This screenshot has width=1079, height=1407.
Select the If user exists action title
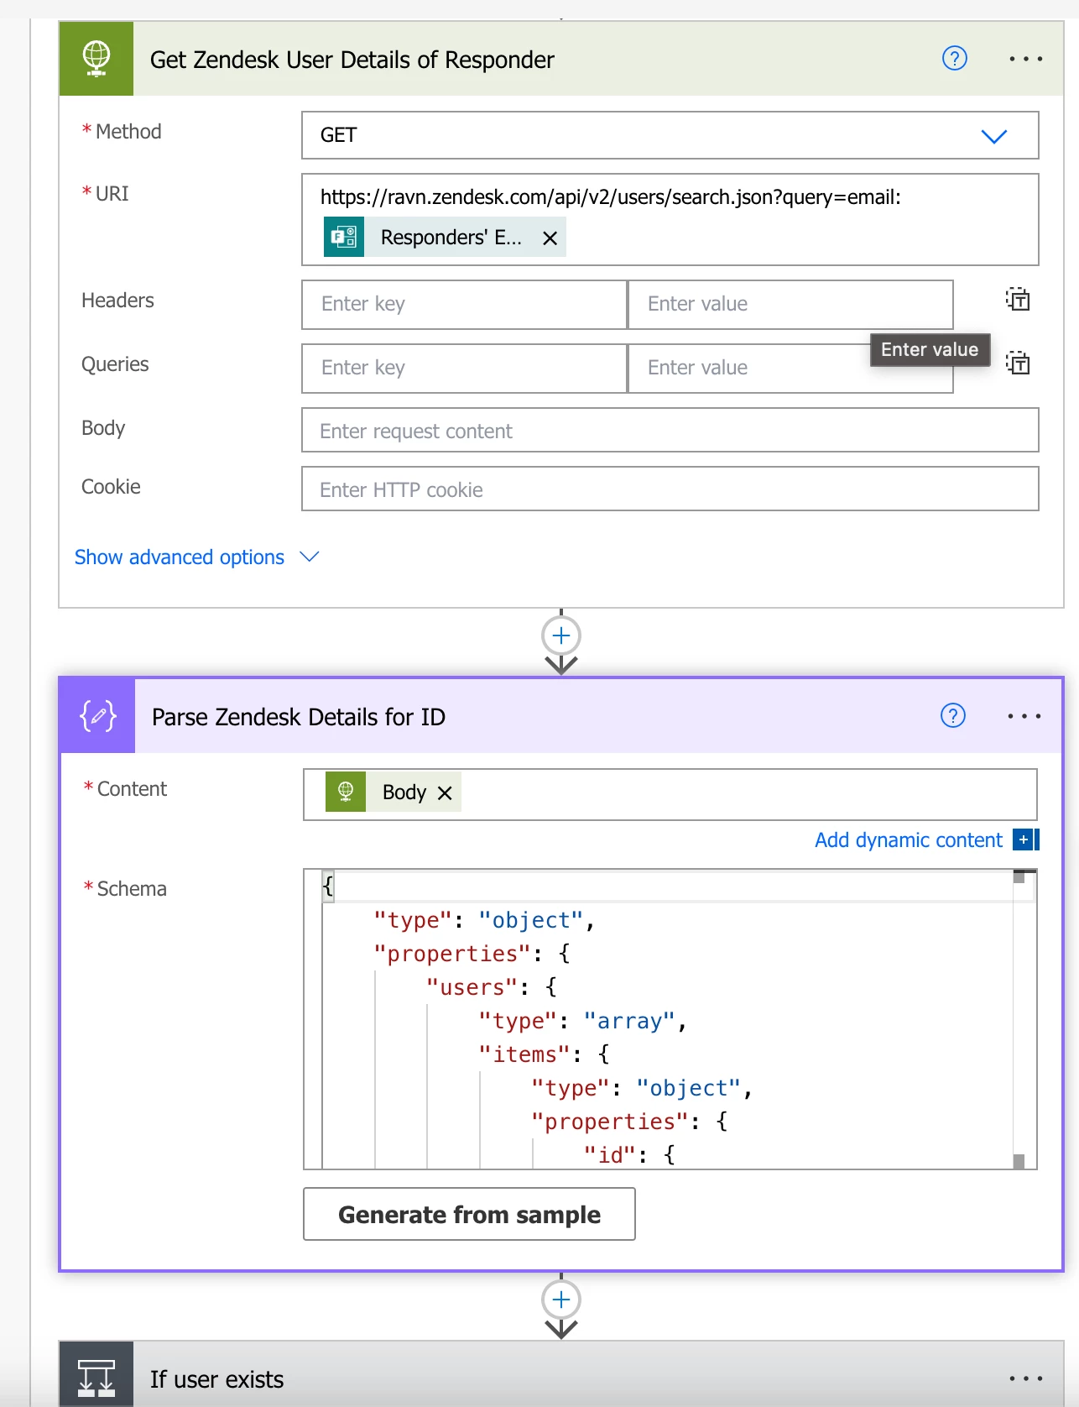click(x=216, y=1379)
